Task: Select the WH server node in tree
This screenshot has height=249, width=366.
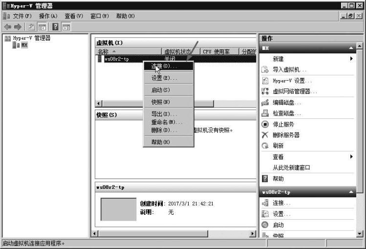Action: coord(24,45)
